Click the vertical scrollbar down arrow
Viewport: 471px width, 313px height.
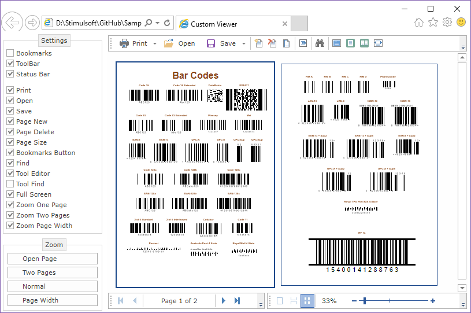[x=462, y=288]
